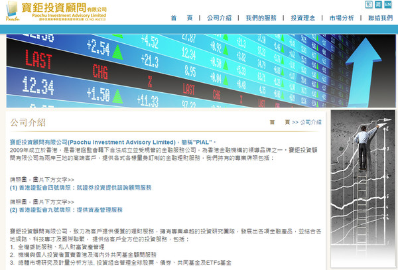This screenshot has height=270, width=398.
Task: Open the 聯絡我們 menu item
Action: click(x=381, y=18)
